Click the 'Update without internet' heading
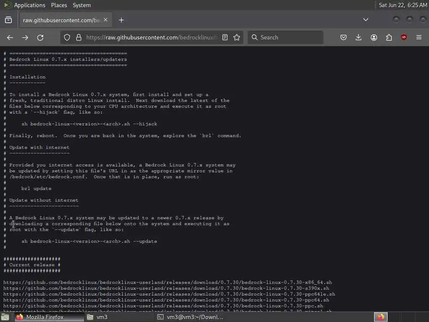The width and height of the screenshot is (429, 322). [x=44, y=200]
